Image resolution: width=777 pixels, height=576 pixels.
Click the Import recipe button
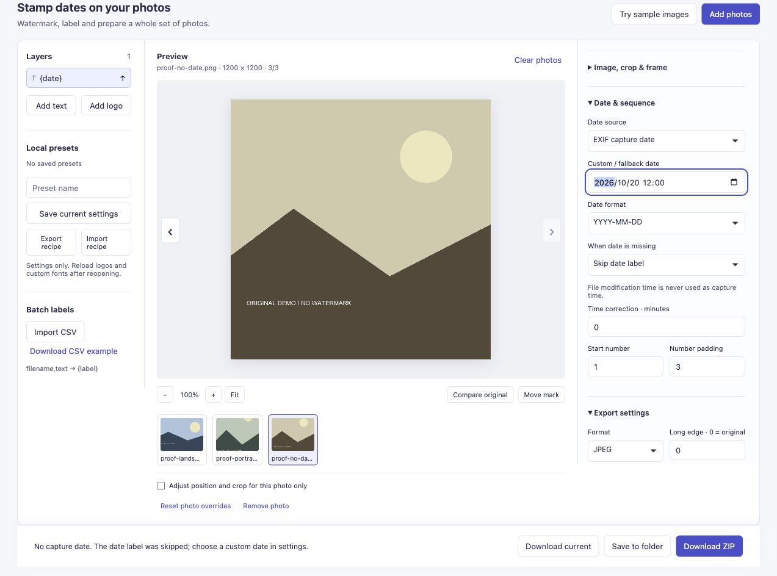(106, 242)
